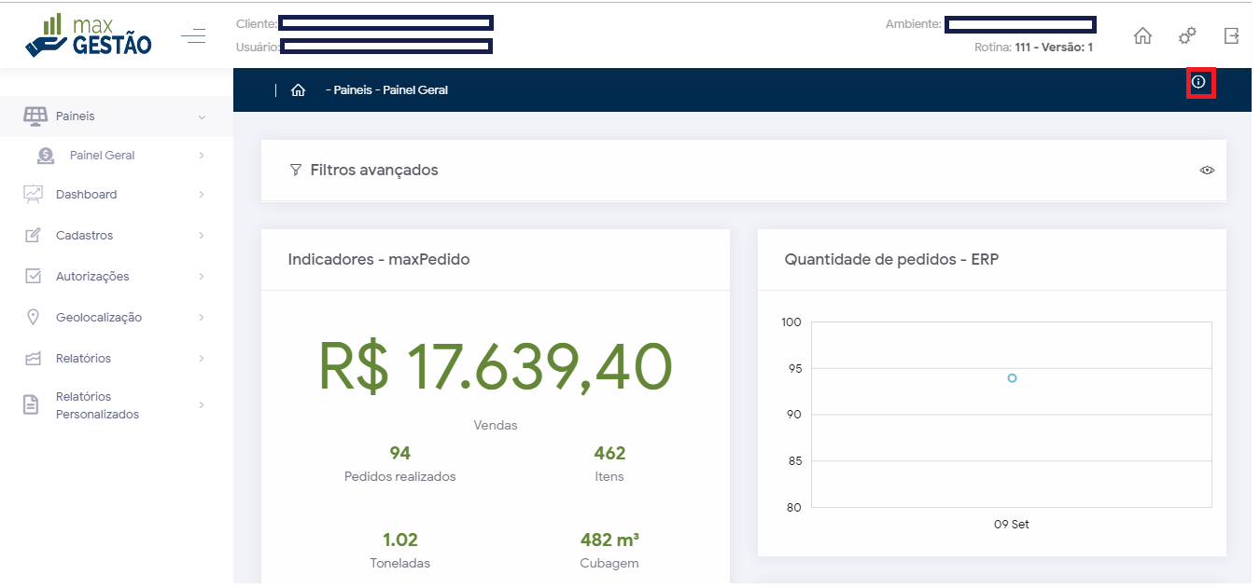Click the R$ 17.639,40 sales value

click(x=495, y=366)
